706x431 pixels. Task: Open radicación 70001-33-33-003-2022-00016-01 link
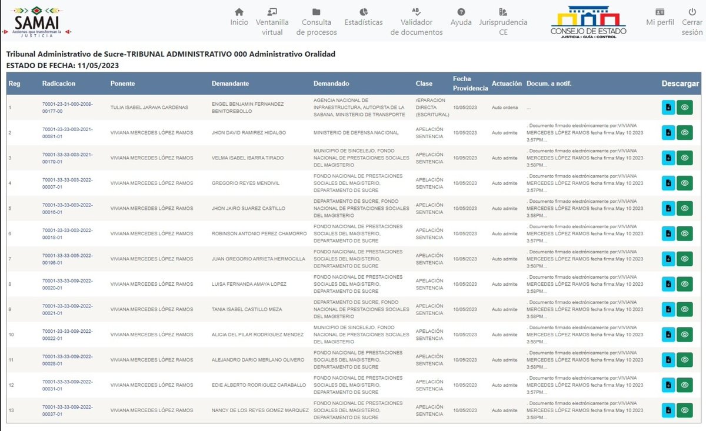coord(68,208)
